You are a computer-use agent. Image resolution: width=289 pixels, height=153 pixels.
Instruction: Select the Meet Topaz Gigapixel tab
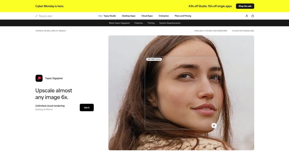click(x=119, y=23)
